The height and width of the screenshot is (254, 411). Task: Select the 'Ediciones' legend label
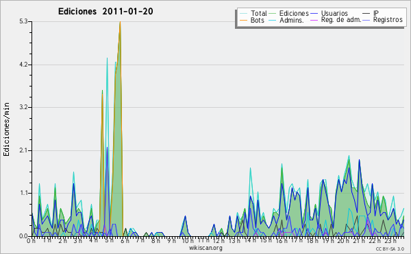pyautogui.click(x=294, y=13)
